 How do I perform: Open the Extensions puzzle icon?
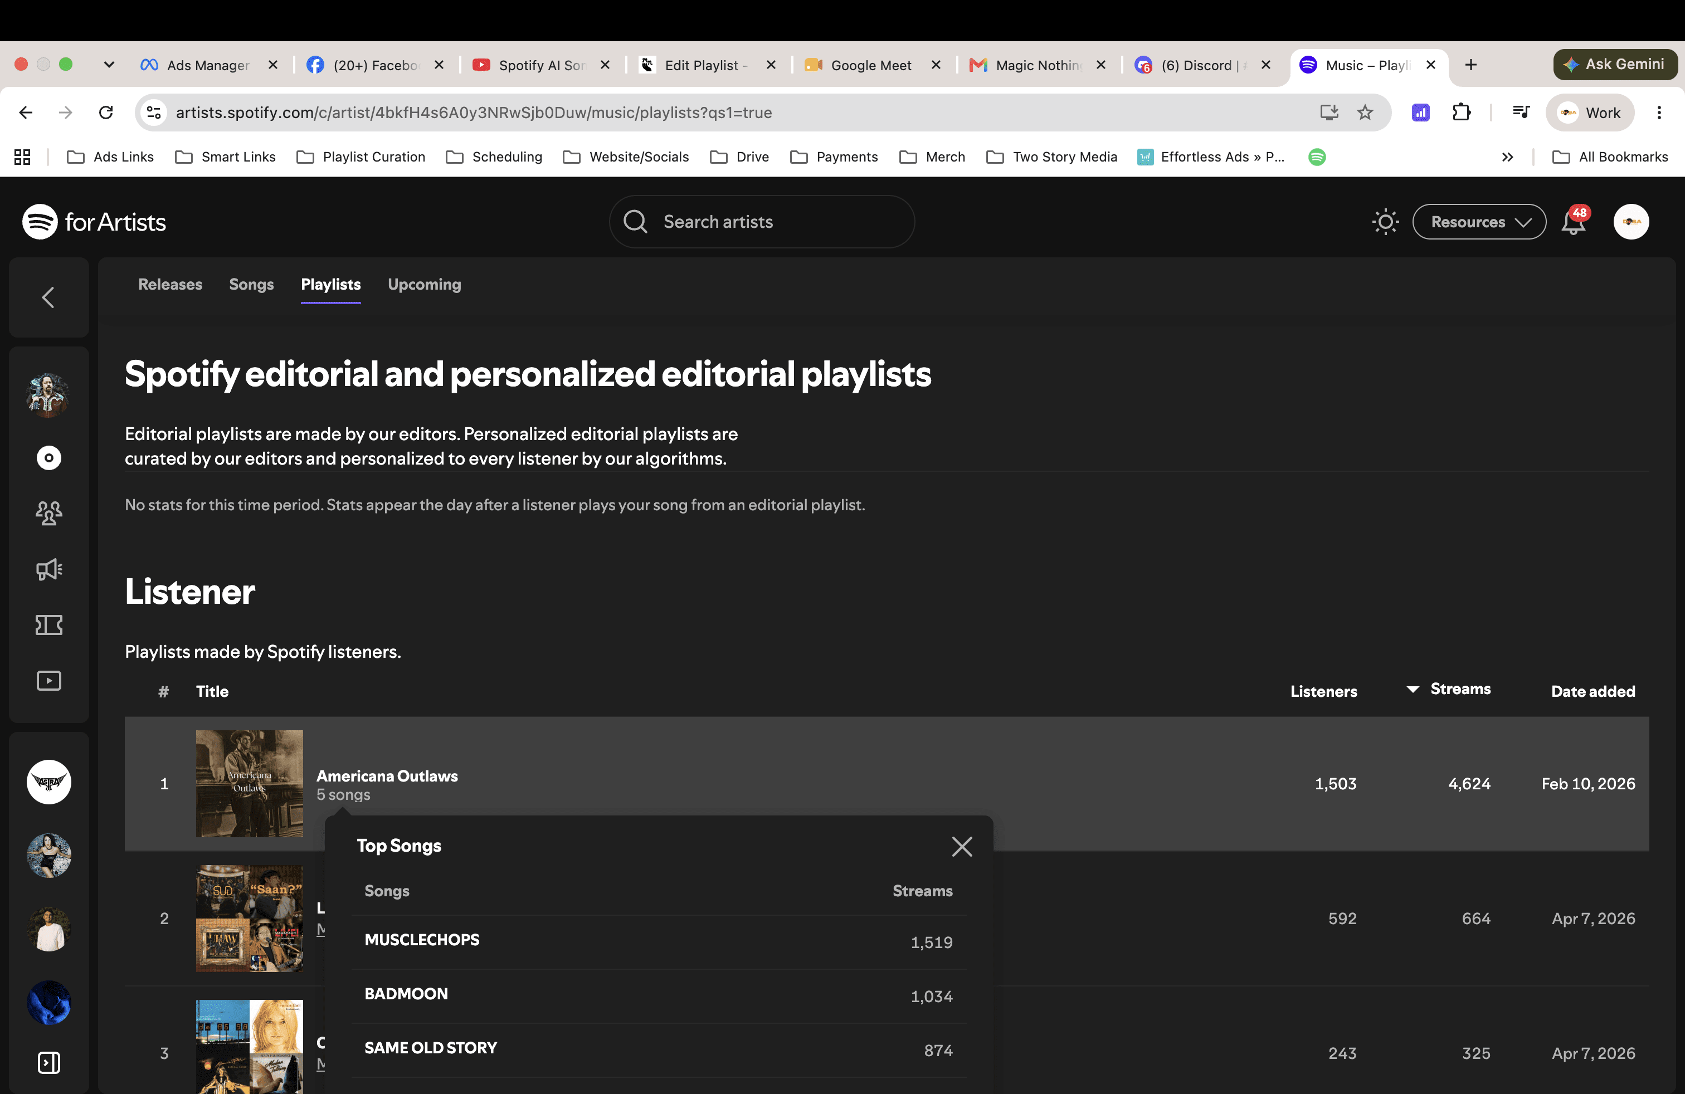tap(1461, 113)
